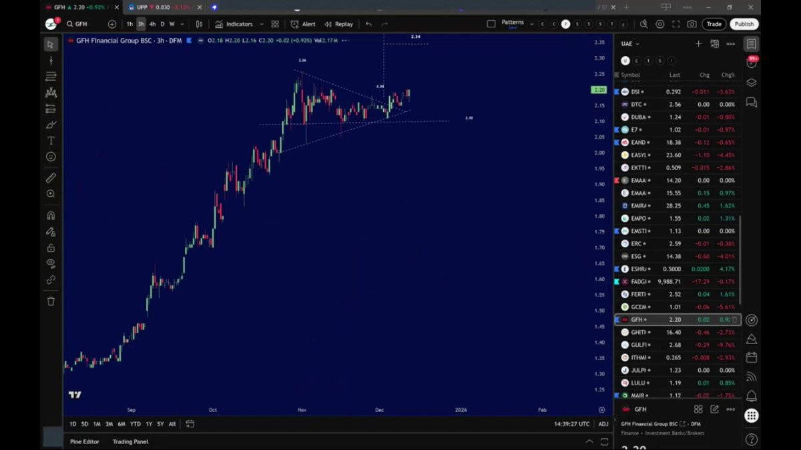This screenshot has width=801, height=450.
Task: Create an Alert
Action: point(303,24)
